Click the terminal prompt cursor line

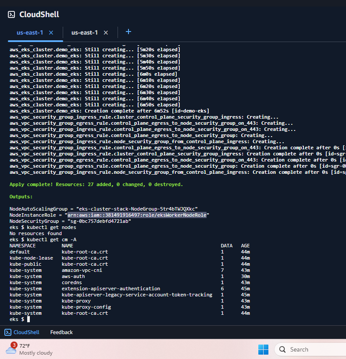[x=20, y=319]
